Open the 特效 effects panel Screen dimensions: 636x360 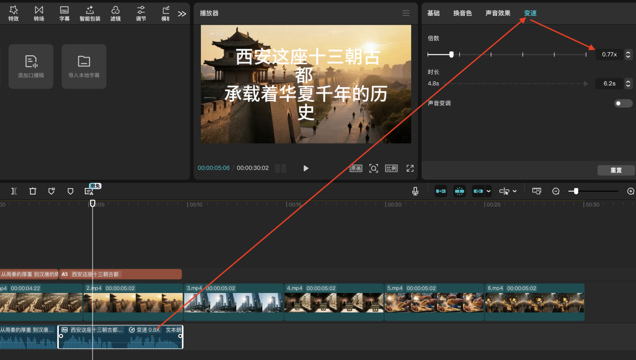[x=13, y=13]
